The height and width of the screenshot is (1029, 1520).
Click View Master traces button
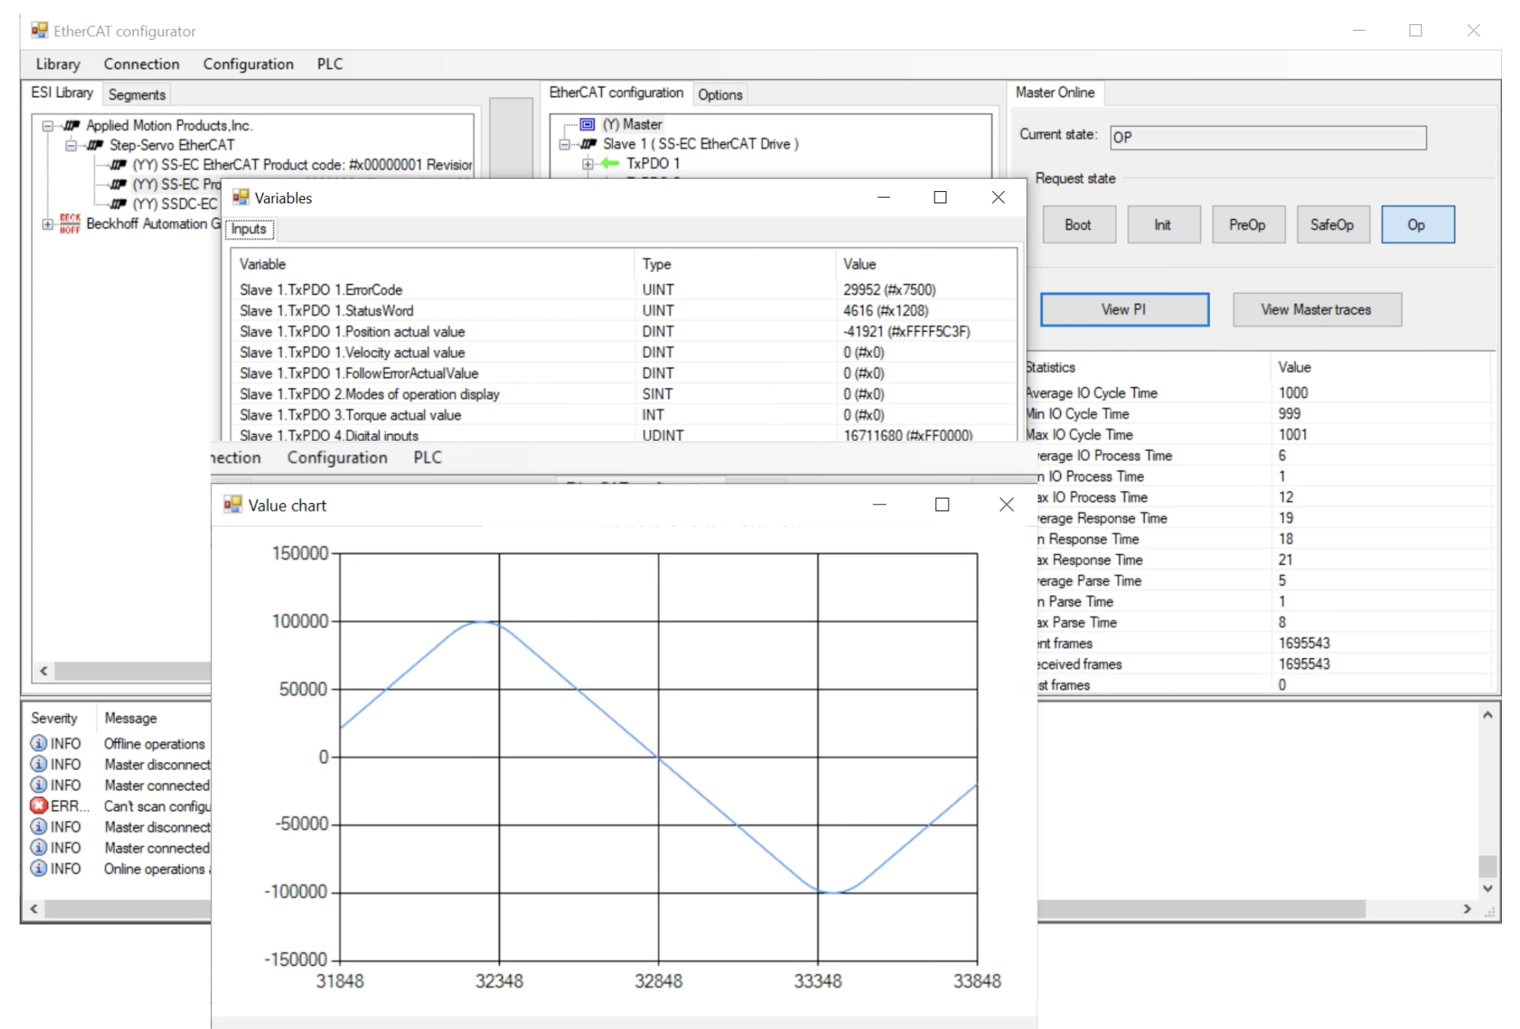[x=1316, y=310]
